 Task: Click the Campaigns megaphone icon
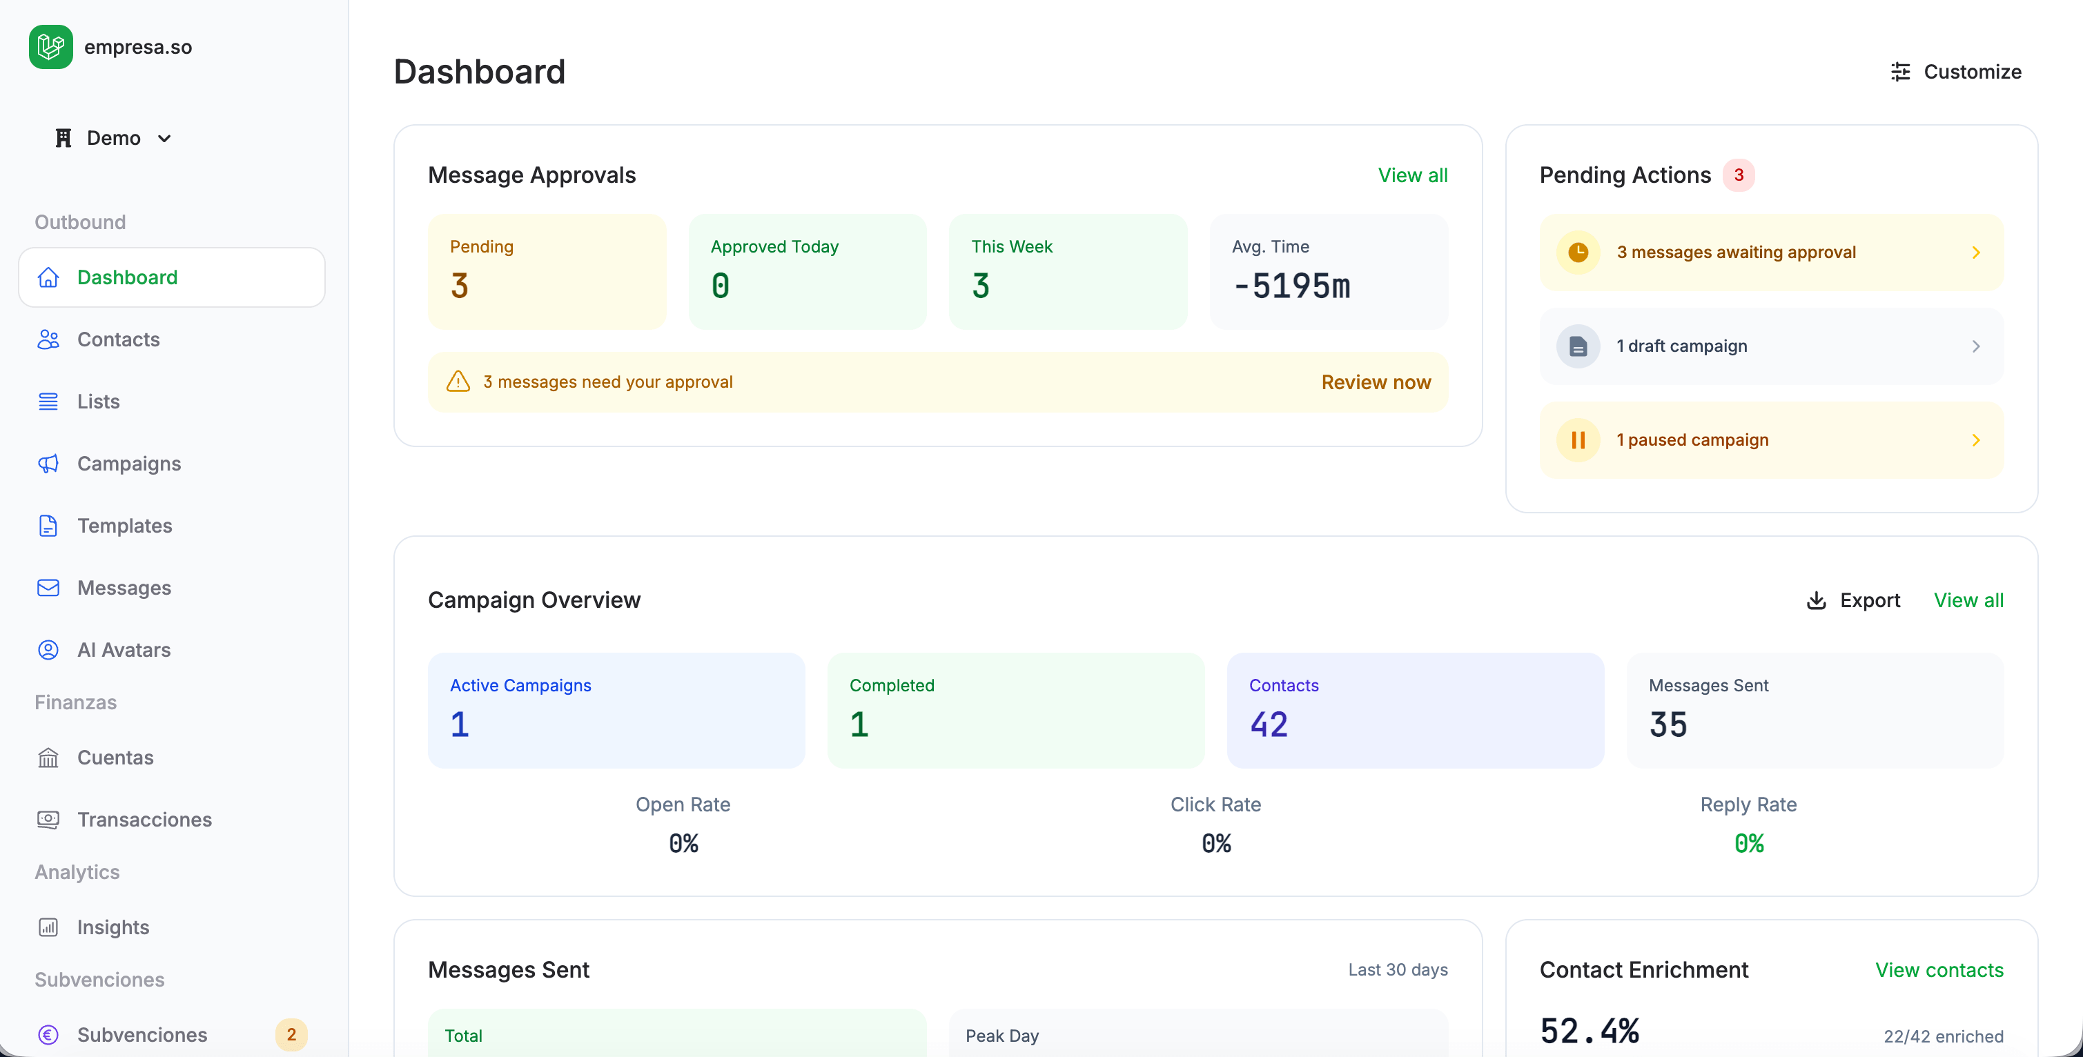pyautogui.click(x=48, y=464)
